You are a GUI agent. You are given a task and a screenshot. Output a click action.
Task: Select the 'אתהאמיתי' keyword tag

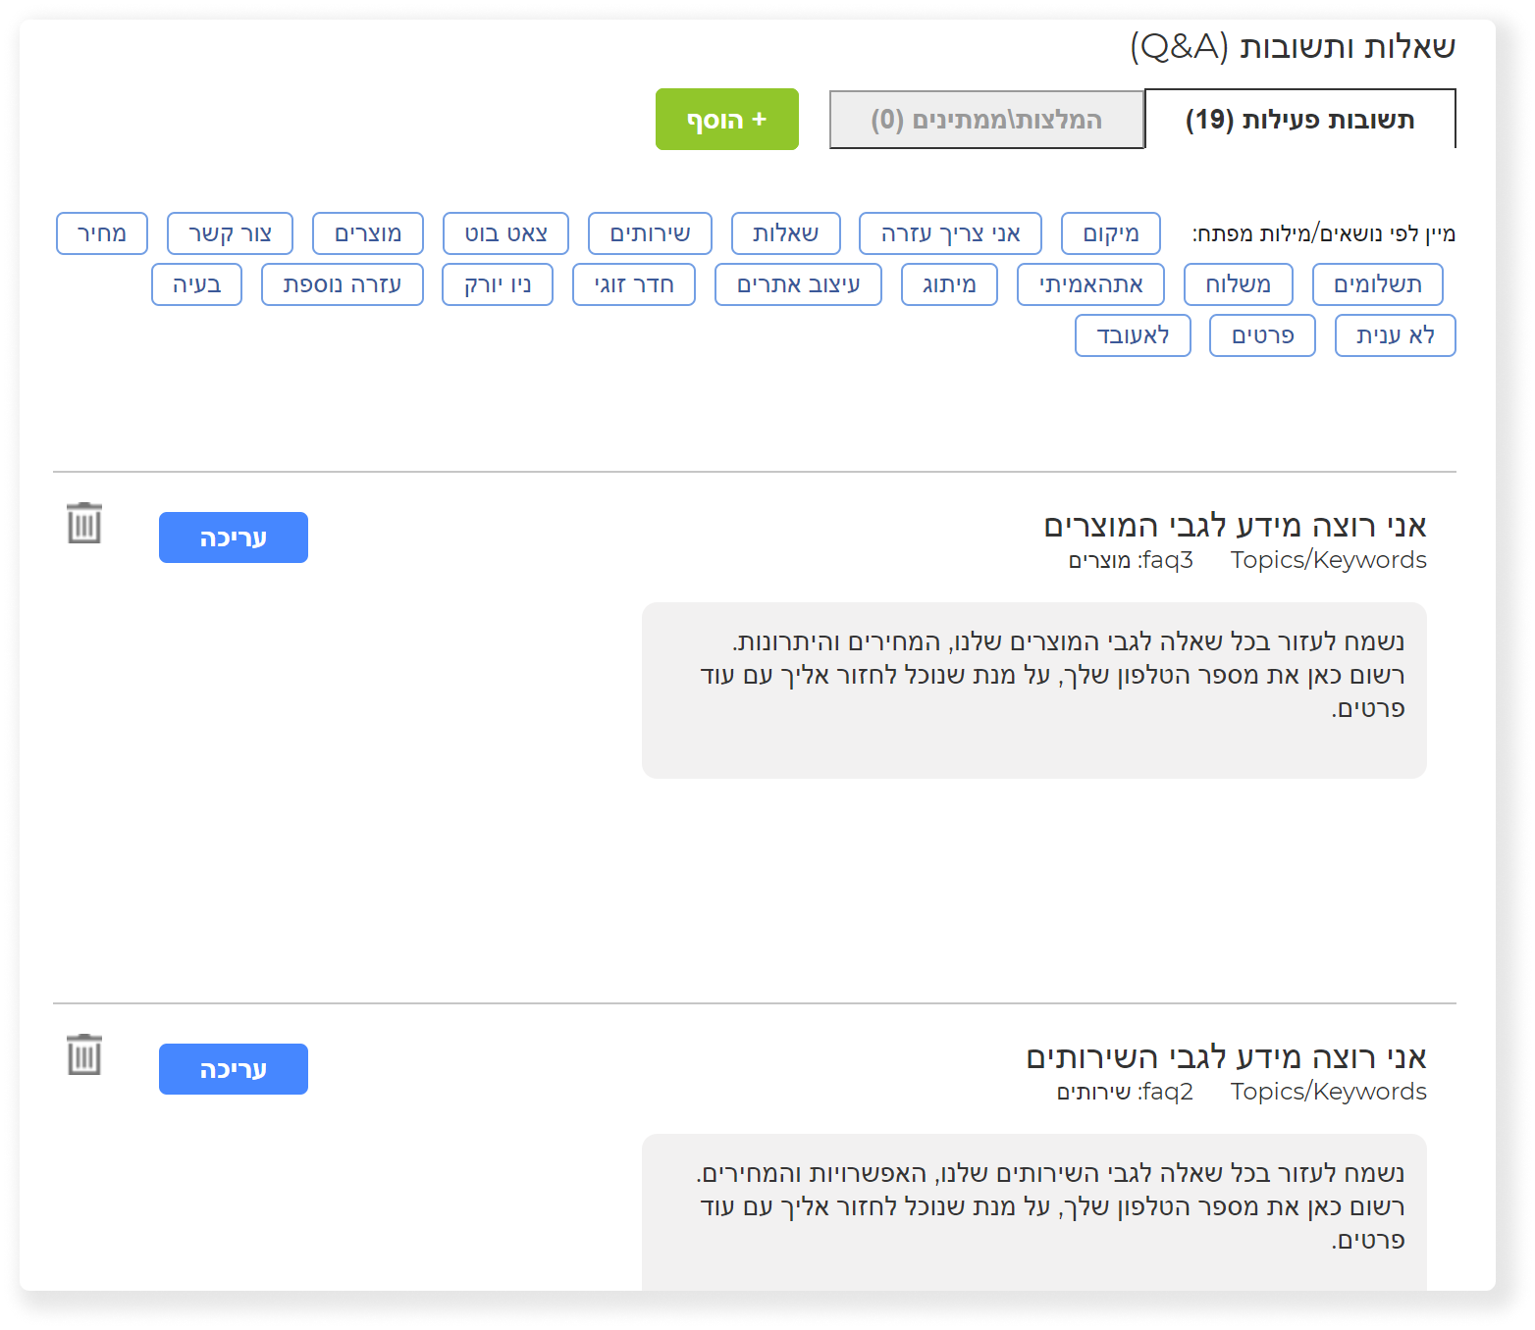(x=1091, y=284)
